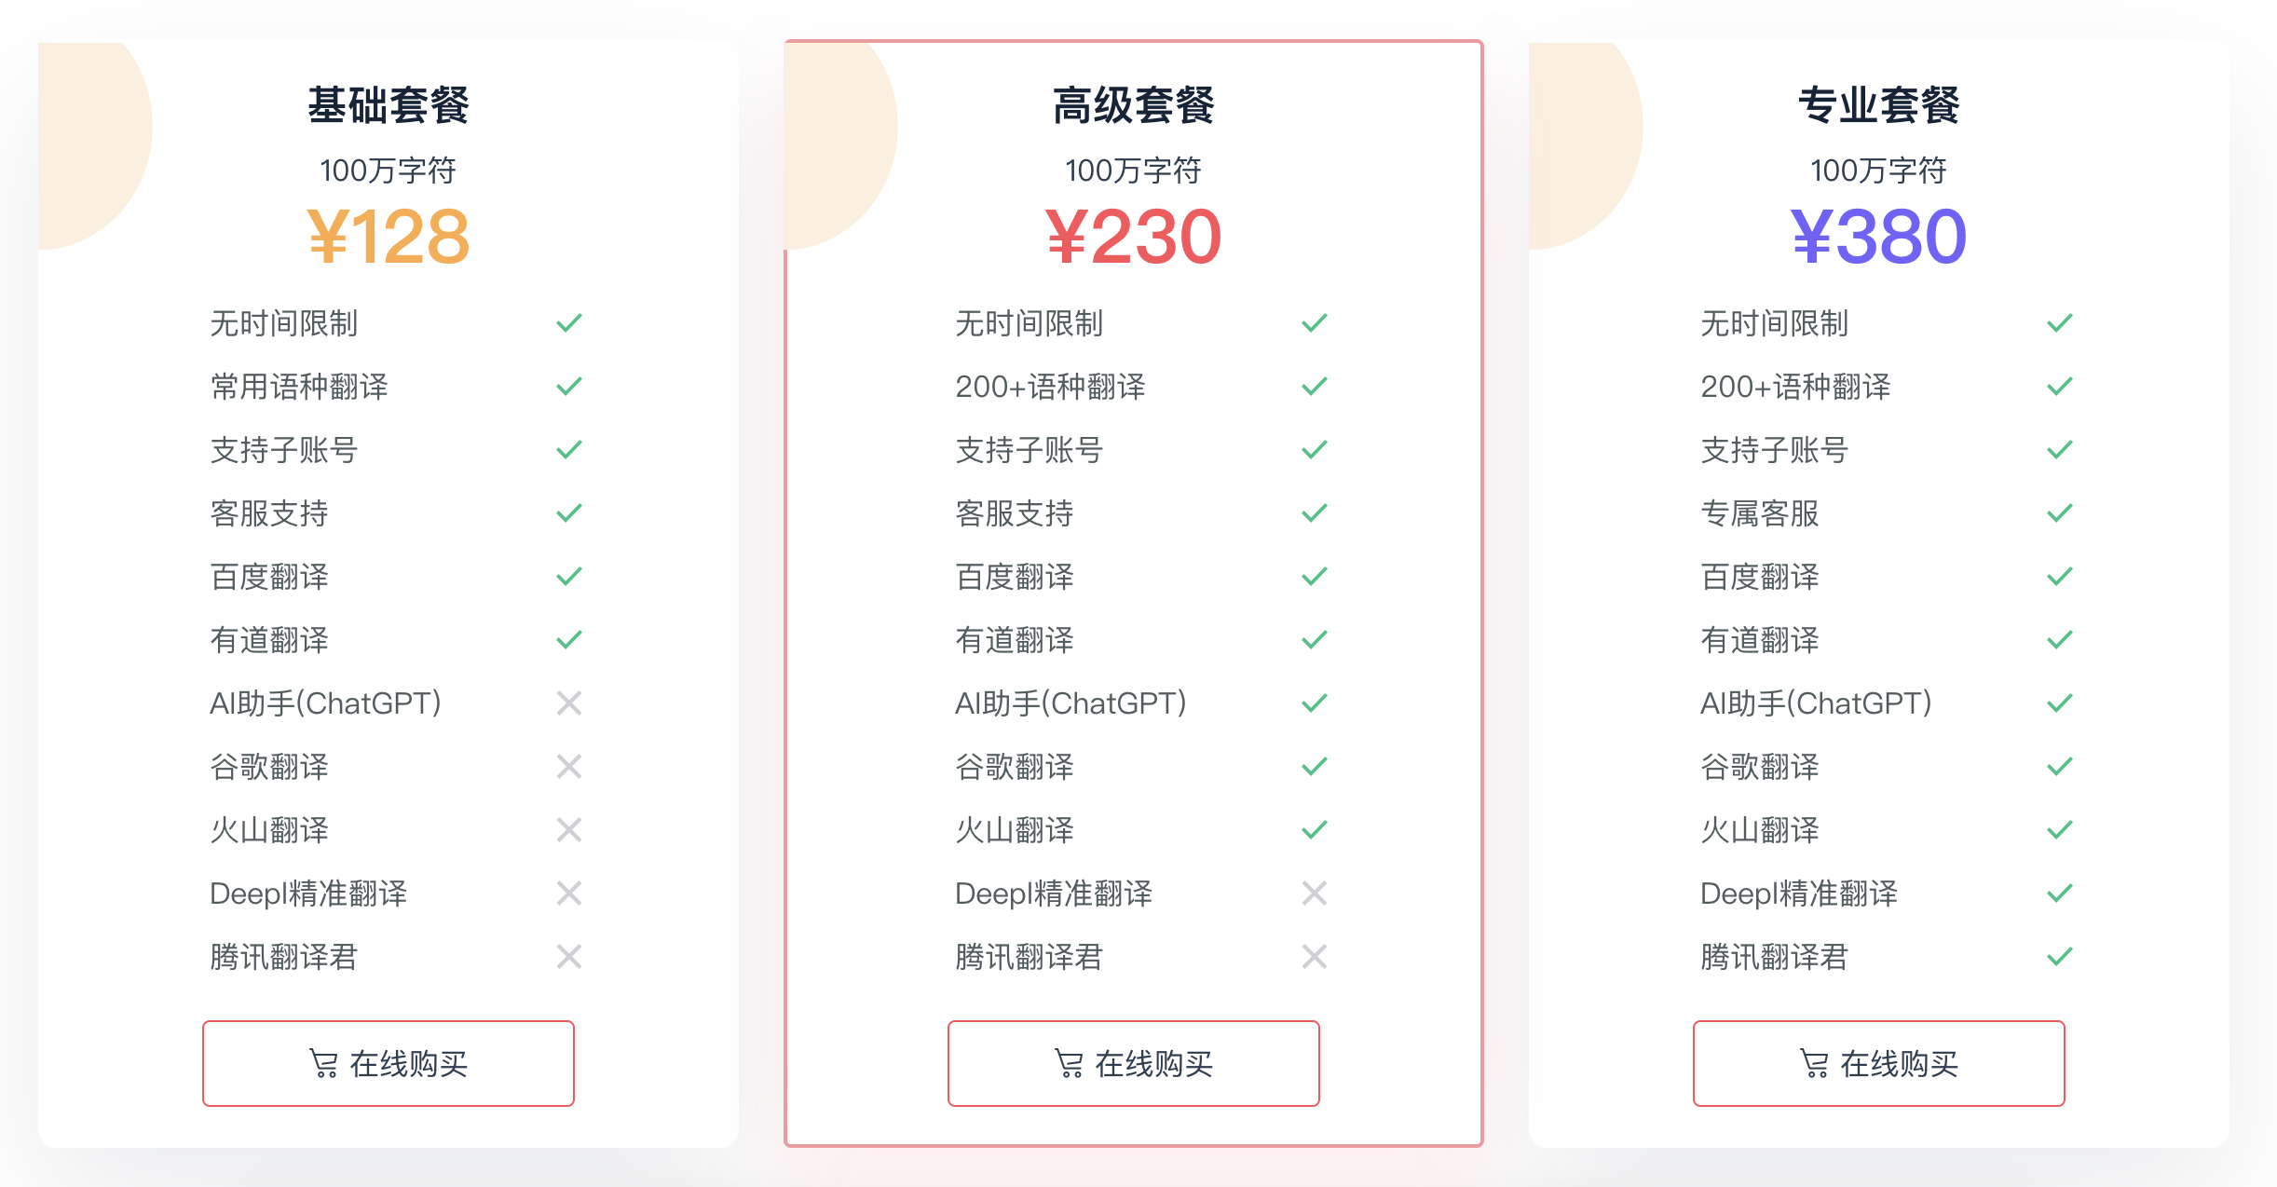Click the checkmark beside 专属客服 in 专业套餐
Viewport: 2277px width, 1187px height.
pyautogui.click(x=2059, y=513)
